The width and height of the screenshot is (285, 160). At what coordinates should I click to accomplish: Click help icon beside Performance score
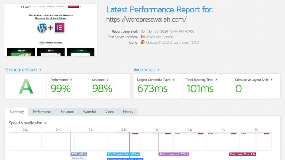[71, 80]
